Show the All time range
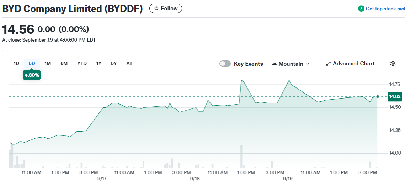Viewport: 405px width, 181px height. coord(129,63)
